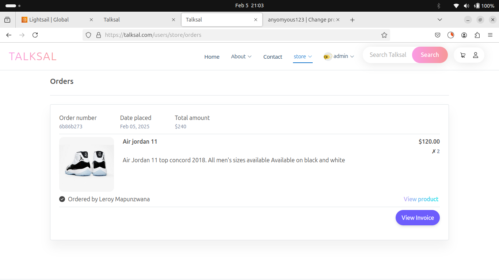
Task: Go to the Home menu item
Action: pos(212,57)
